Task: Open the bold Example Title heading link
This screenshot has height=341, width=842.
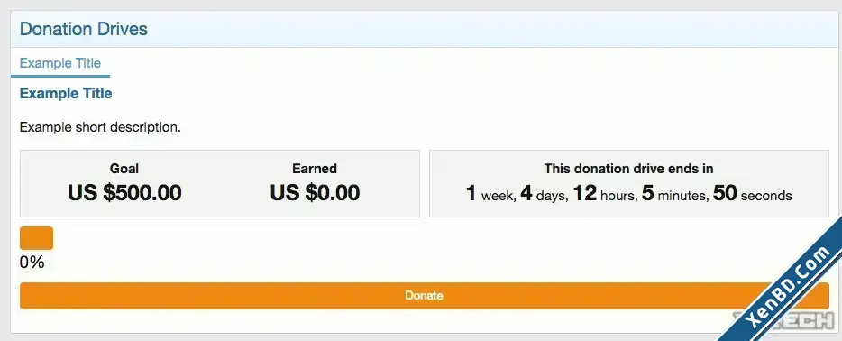Action: (66, 94)
